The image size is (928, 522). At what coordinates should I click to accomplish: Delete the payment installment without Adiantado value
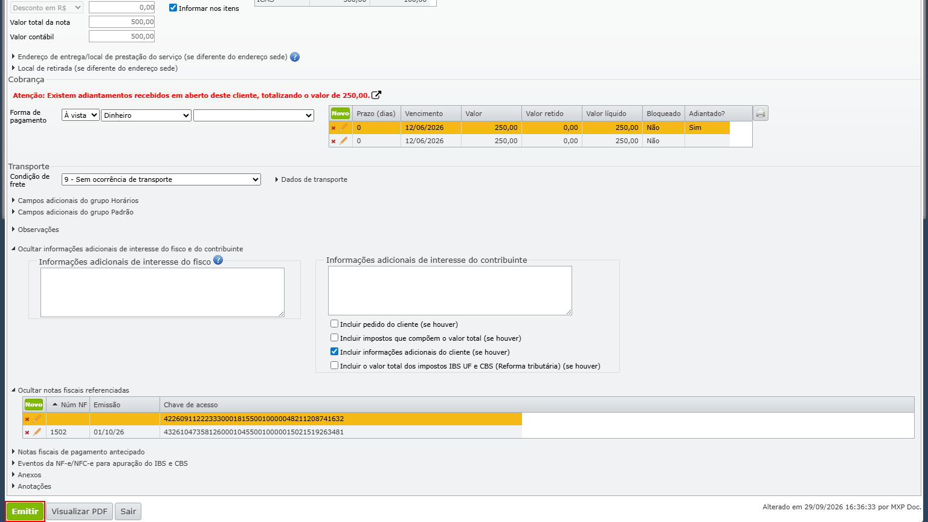point(333,141)
